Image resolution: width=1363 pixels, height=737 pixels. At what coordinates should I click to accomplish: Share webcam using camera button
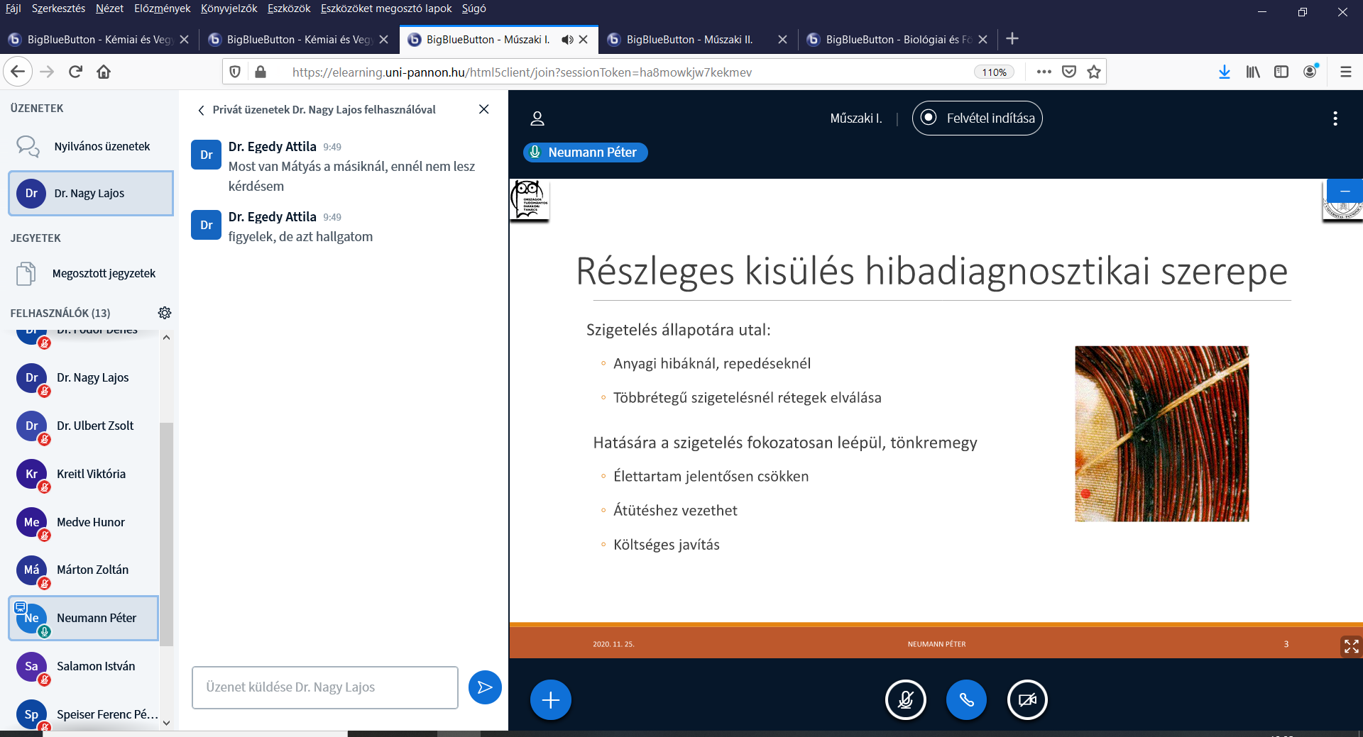coord(1027,700)
